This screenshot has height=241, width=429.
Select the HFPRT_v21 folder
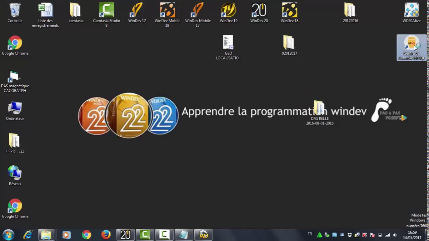(15, 143)
